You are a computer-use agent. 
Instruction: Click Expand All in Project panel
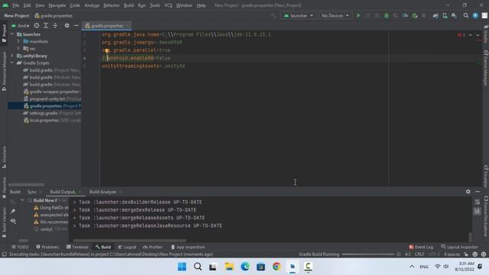[46, 25]
